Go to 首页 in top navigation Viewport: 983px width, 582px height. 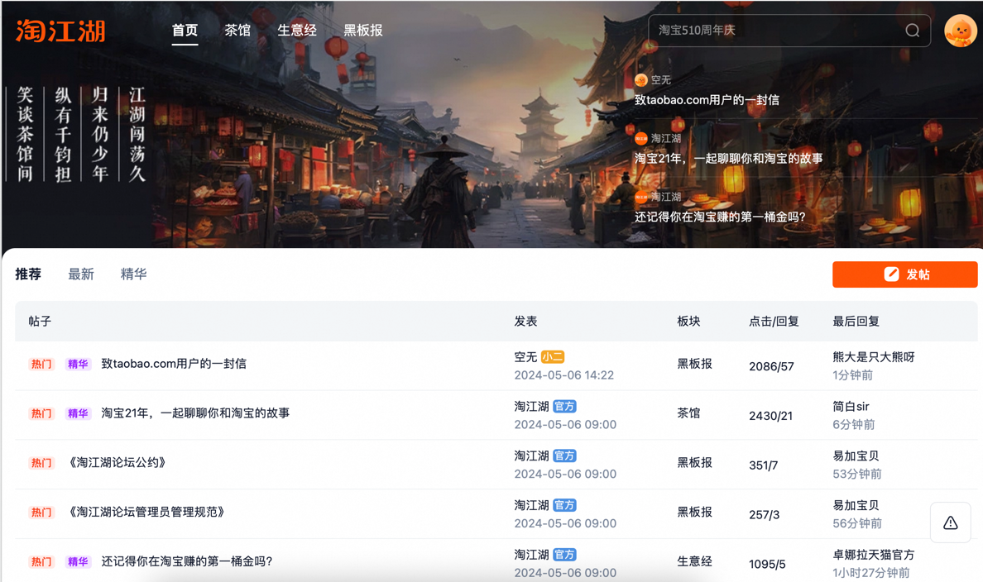[185, 30]
